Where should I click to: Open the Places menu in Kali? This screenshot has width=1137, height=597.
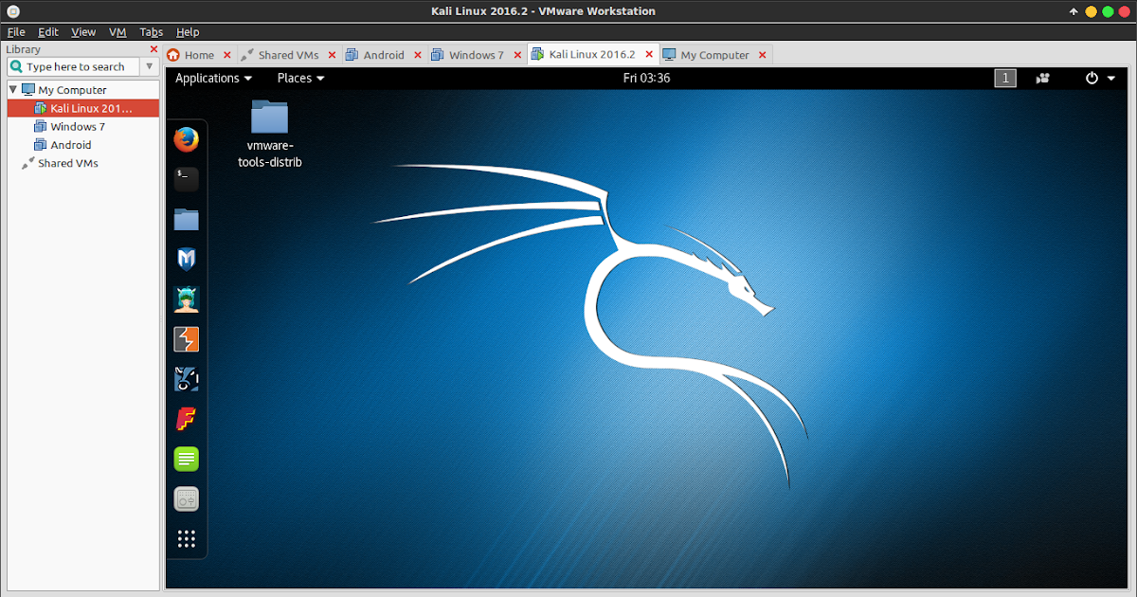[x=300, y=78]
